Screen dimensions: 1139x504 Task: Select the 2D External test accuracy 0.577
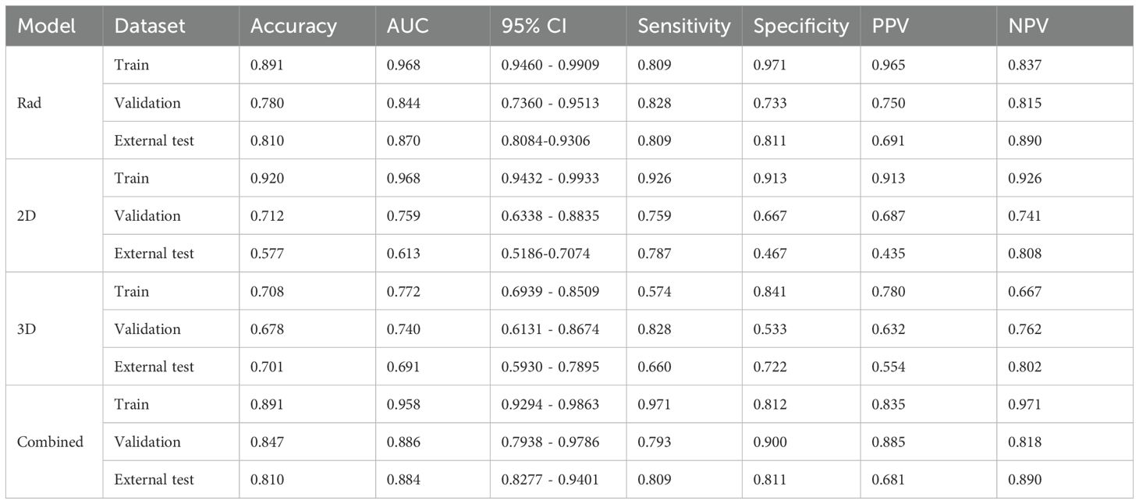click(x=265, y=254)
